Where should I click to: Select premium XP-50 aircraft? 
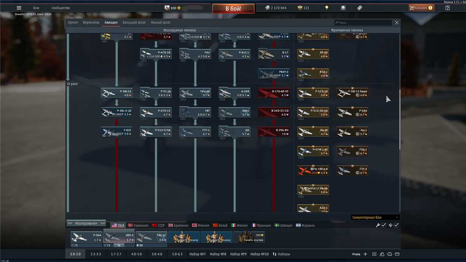pos(313,54)
